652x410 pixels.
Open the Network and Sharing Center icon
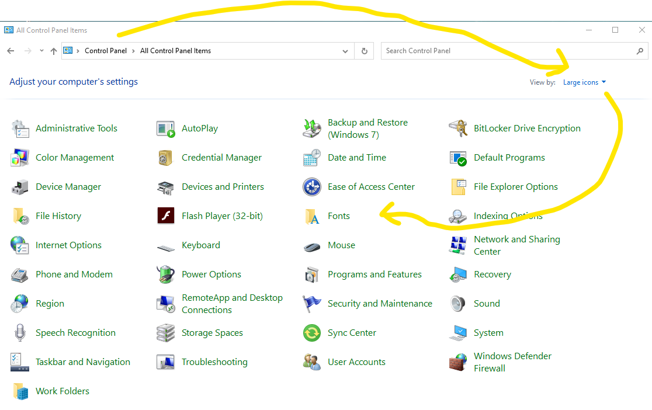458,245
